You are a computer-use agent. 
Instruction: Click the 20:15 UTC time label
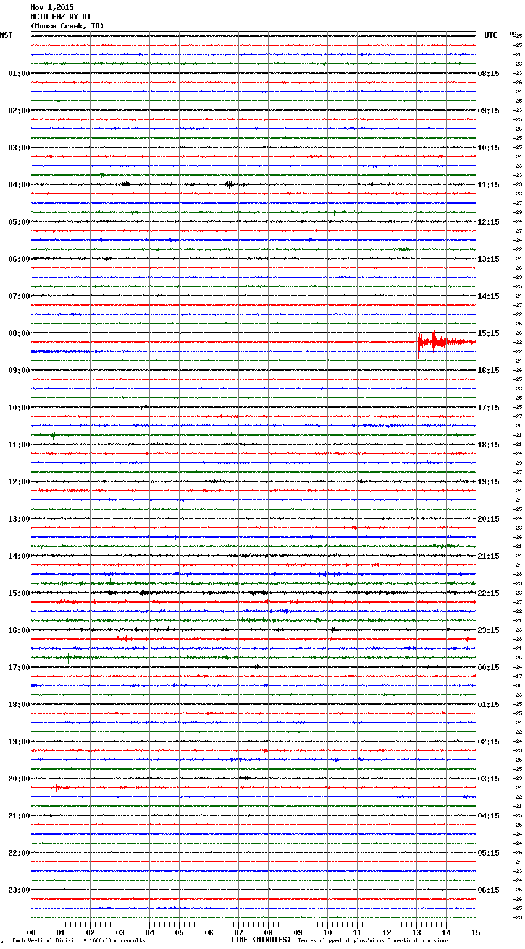489,519
